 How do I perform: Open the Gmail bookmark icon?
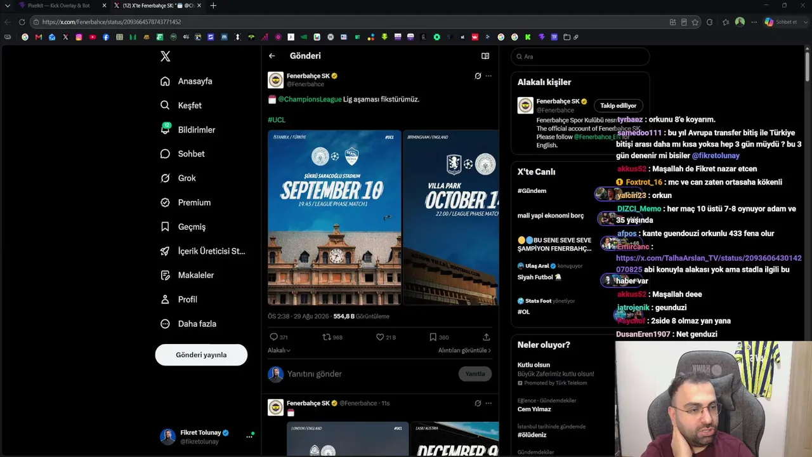click(39, 37)
